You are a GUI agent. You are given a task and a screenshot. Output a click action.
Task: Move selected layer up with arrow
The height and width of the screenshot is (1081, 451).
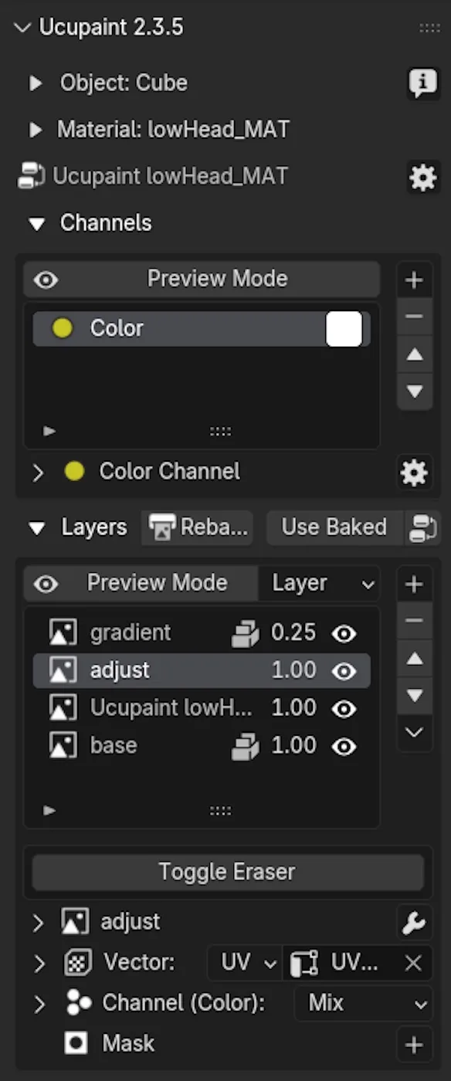[415, 659]
